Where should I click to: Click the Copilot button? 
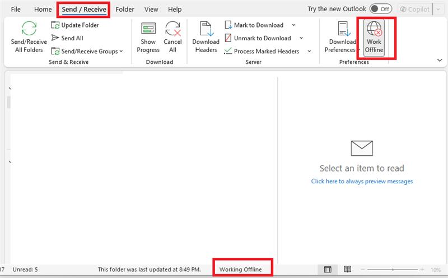click(415, 10)
